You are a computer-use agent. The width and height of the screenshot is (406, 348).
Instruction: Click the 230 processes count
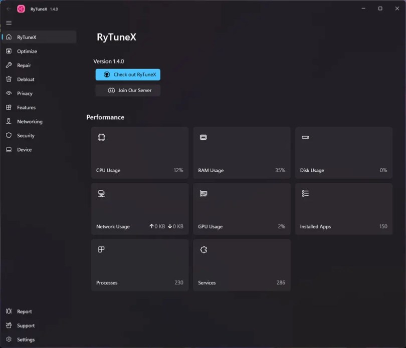pyautogui.click(x=178, y=282)
